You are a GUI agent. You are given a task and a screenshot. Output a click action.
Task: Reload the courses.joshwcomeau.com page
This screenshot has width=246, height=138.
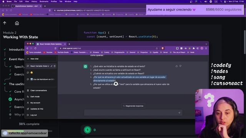click(11, 10)
